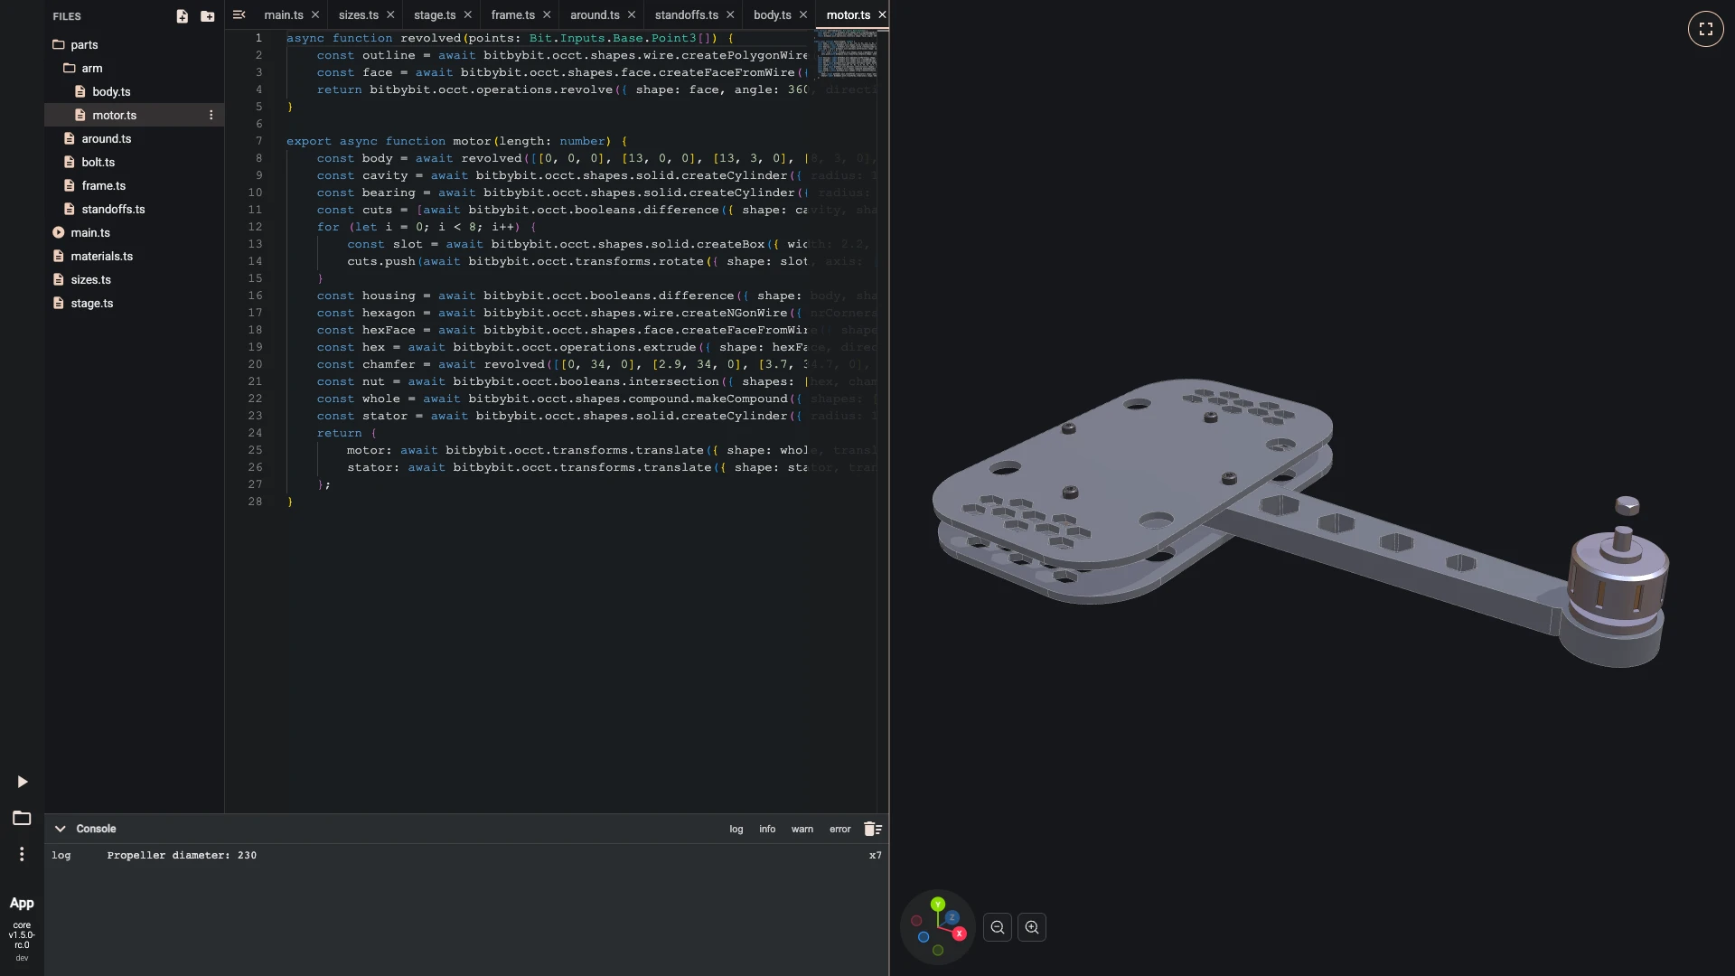Screen dimensions: 1735x976
Task: Toggle the info console filter
Action: point(767,829)
